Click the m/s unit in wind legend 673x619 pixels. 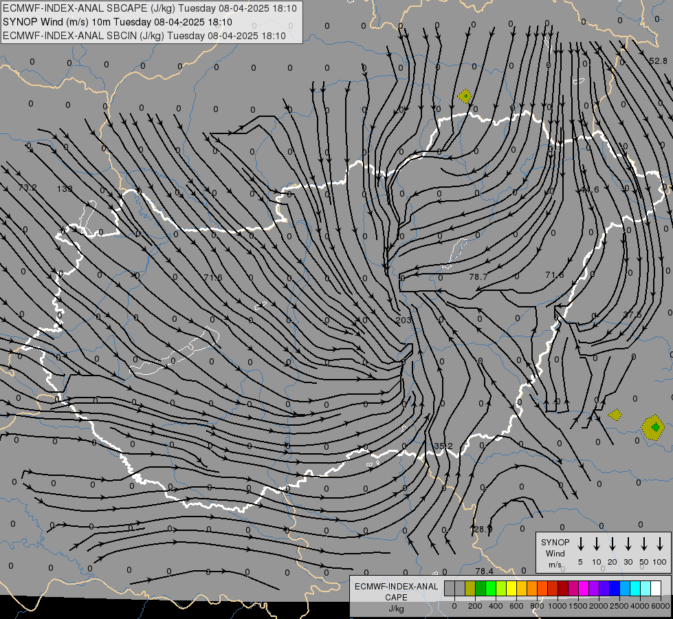[x=555, y=565]
